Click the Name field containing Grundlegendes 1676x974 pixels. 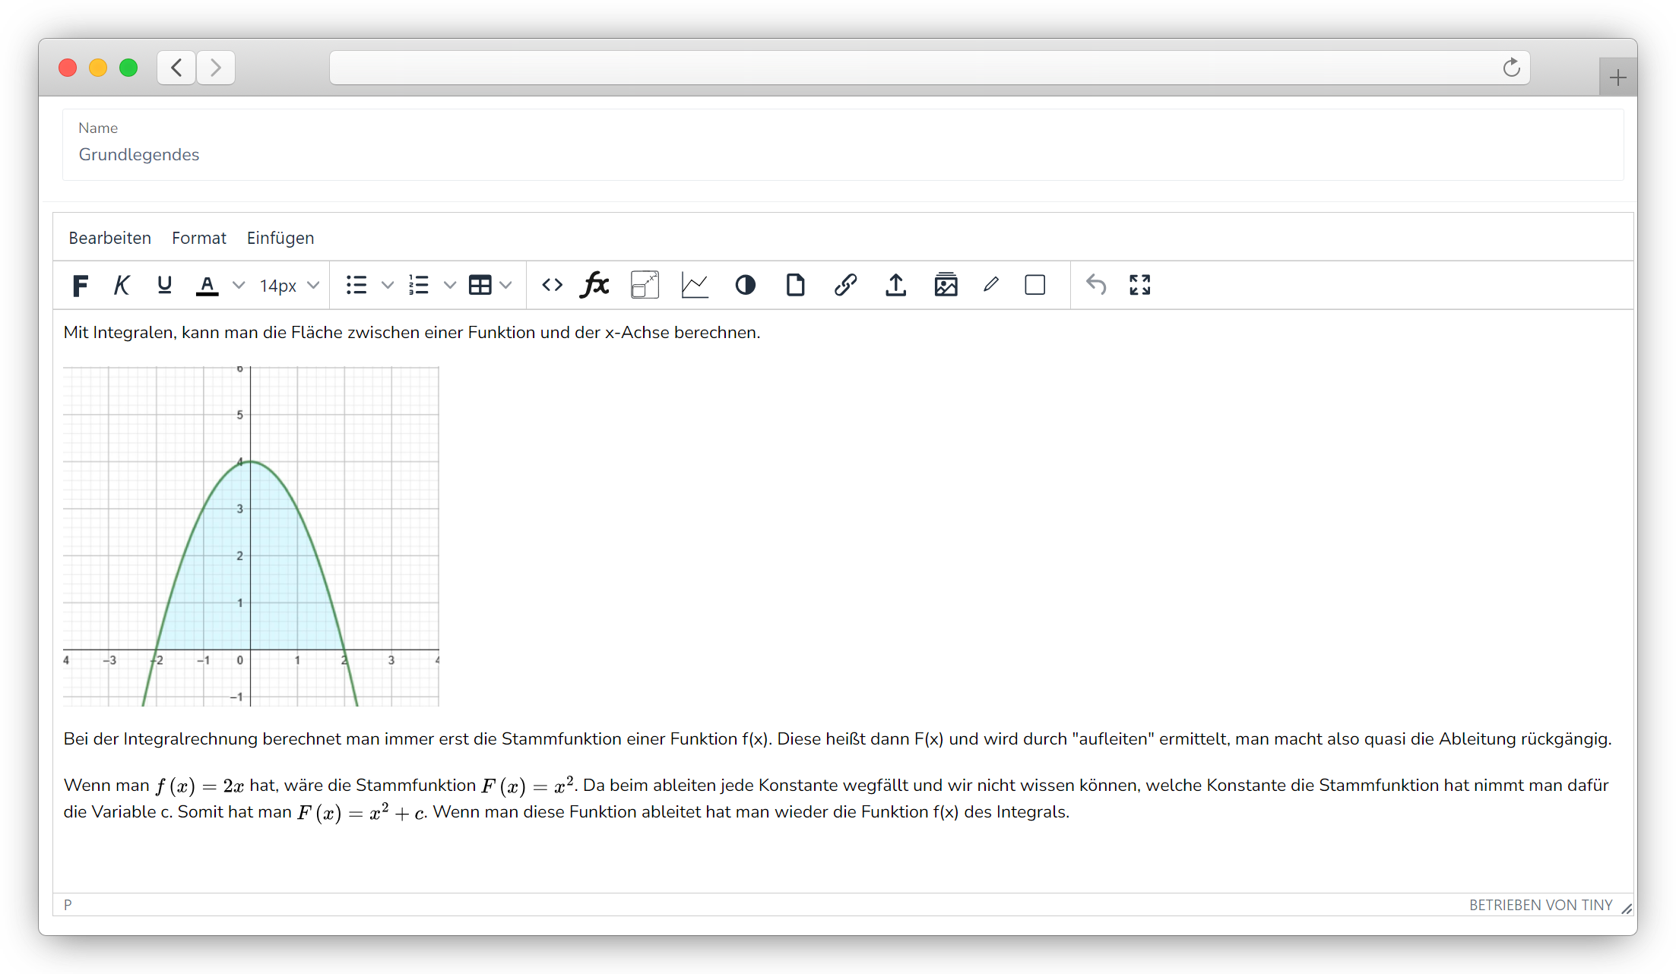pyautogui.click(x=843, y=144)
